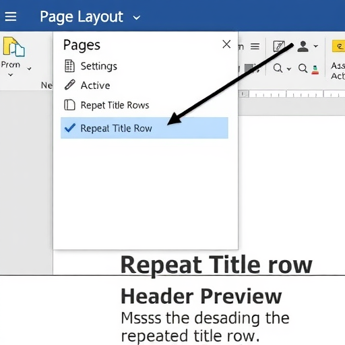Click the first magnifier search icon
Screen dimensions: 345x345
pos(278,68)
